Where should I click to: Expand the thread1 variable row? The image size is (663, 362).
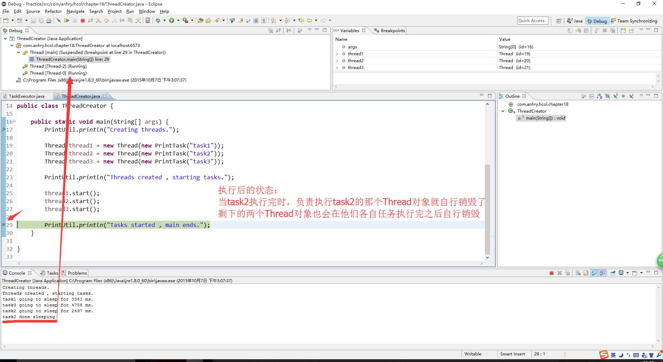pos(337,54)
